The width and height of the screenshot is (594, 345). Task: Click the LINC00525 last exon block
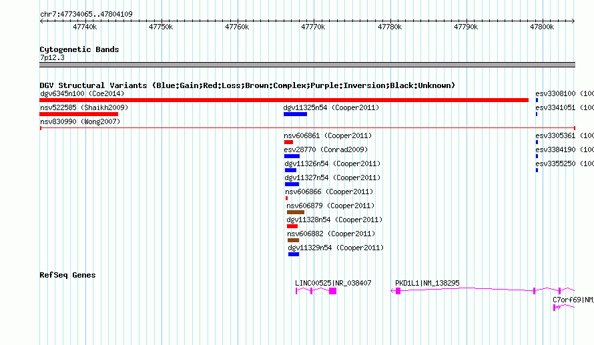pyautogui.click(x=332, y=291)
